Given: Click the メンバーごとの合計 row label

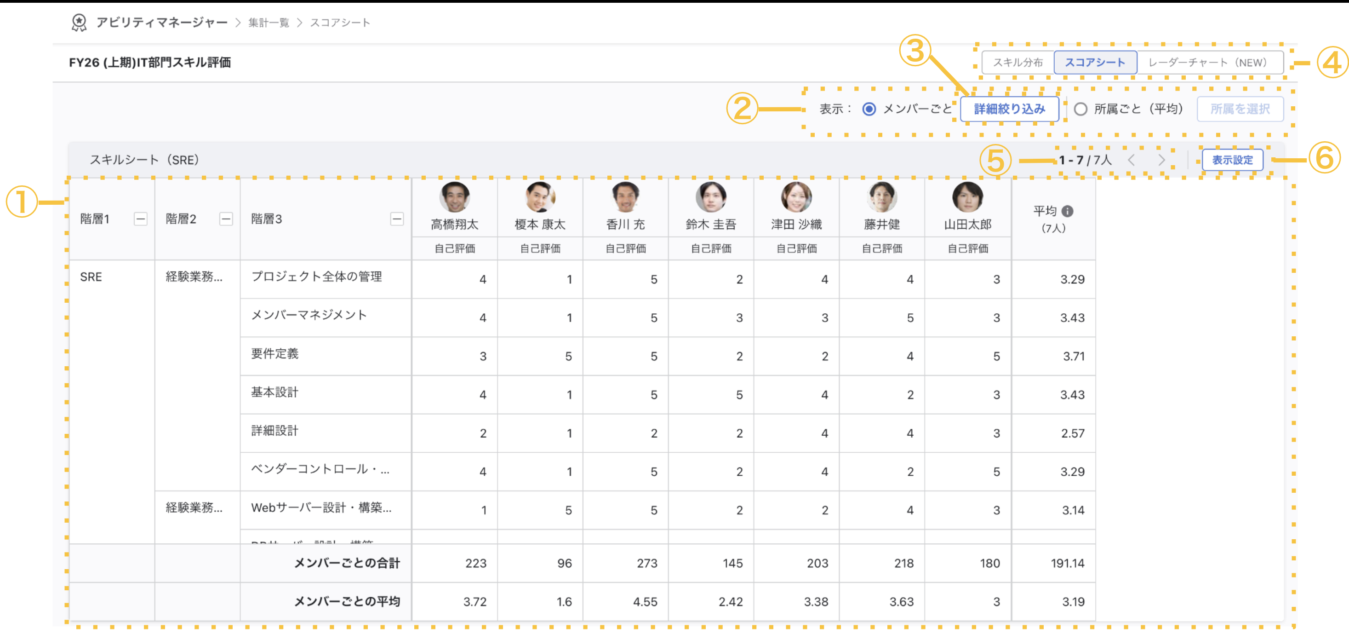Looking at the screenshot, I should tap(347, 563).
